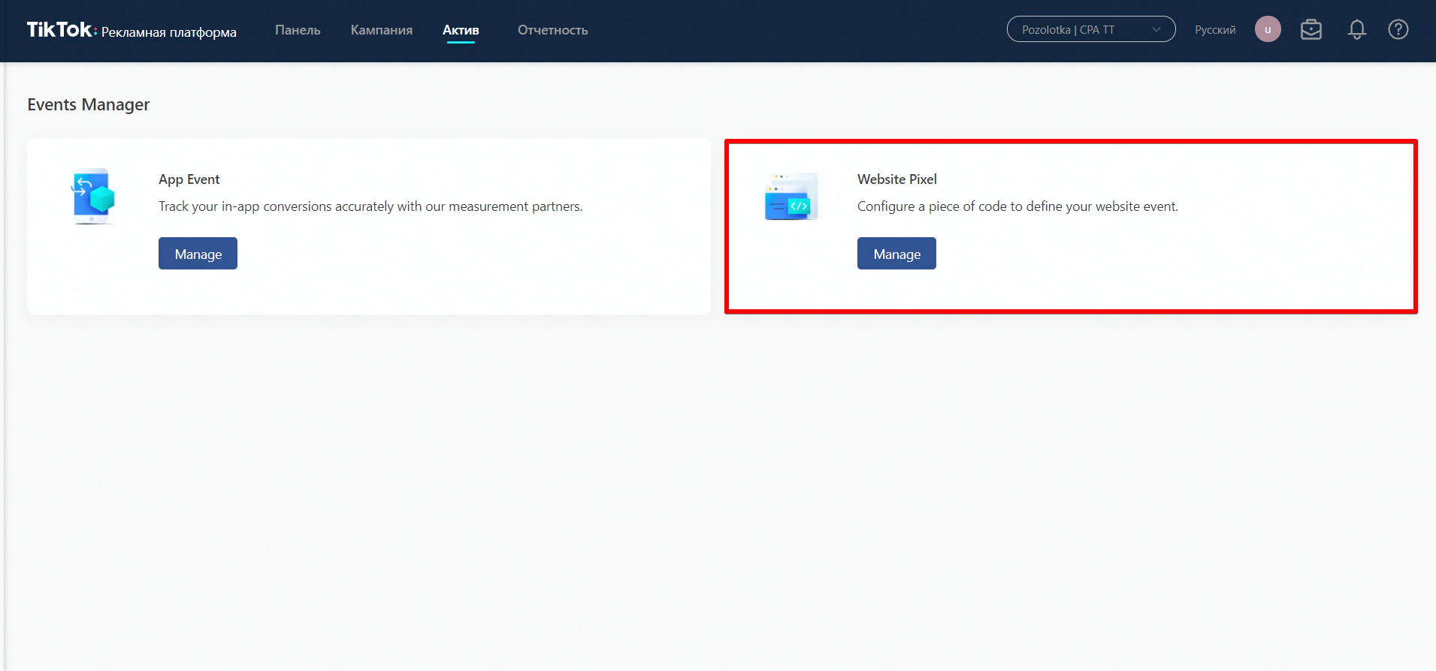Click the App Event phone cube icon
The height and width of the screenshot is (671, 1436).
[x=93, y=197]
